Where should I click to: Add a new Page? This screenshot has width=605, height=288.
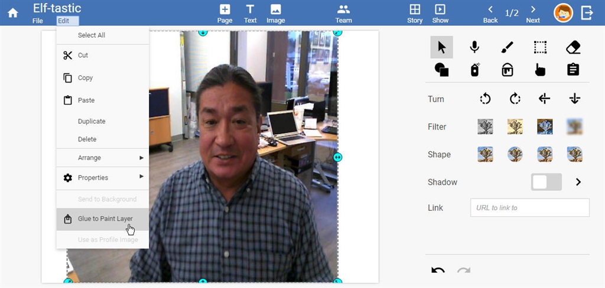click(225, 14)
